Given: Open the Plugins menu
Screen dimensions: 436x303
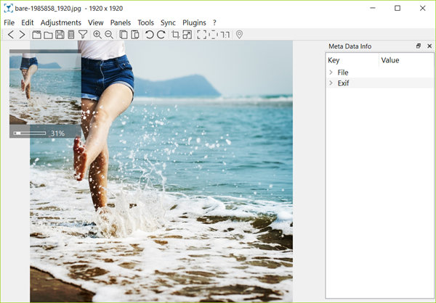Looking at the screenshot, I should click(194, 22).
